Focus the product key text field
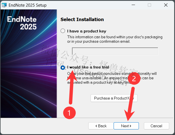Screen dimensions: 175x135 [115, 51]
